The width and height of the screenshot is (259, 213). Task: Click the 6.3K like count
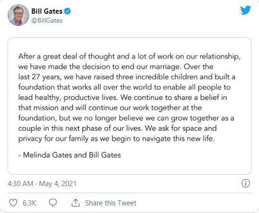pos(29,203)
